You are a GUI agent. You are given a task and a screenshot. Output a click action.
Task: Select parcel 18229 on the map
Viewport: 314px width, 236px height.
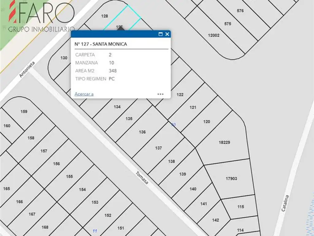(x=224, y=142)
